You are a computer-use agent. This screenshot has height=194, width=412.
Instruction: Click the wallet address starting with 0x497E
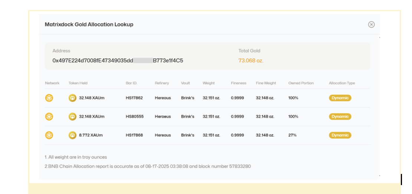click(118, 60)
